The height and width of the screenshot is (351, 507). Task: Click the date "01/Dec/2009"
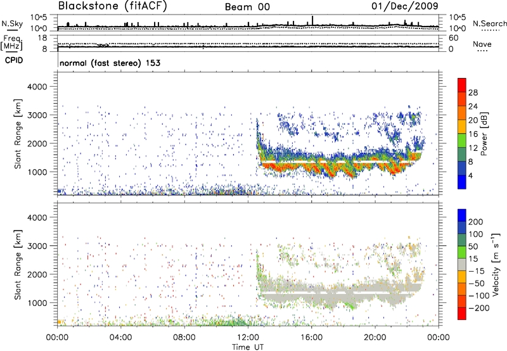405,6
